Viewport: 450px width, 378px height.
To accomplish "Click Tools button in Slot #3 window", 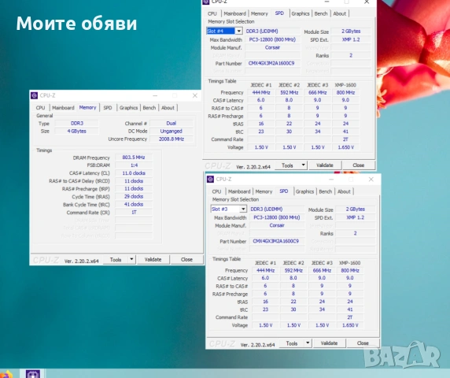I will pyautogui.click(x=292, y=343).
